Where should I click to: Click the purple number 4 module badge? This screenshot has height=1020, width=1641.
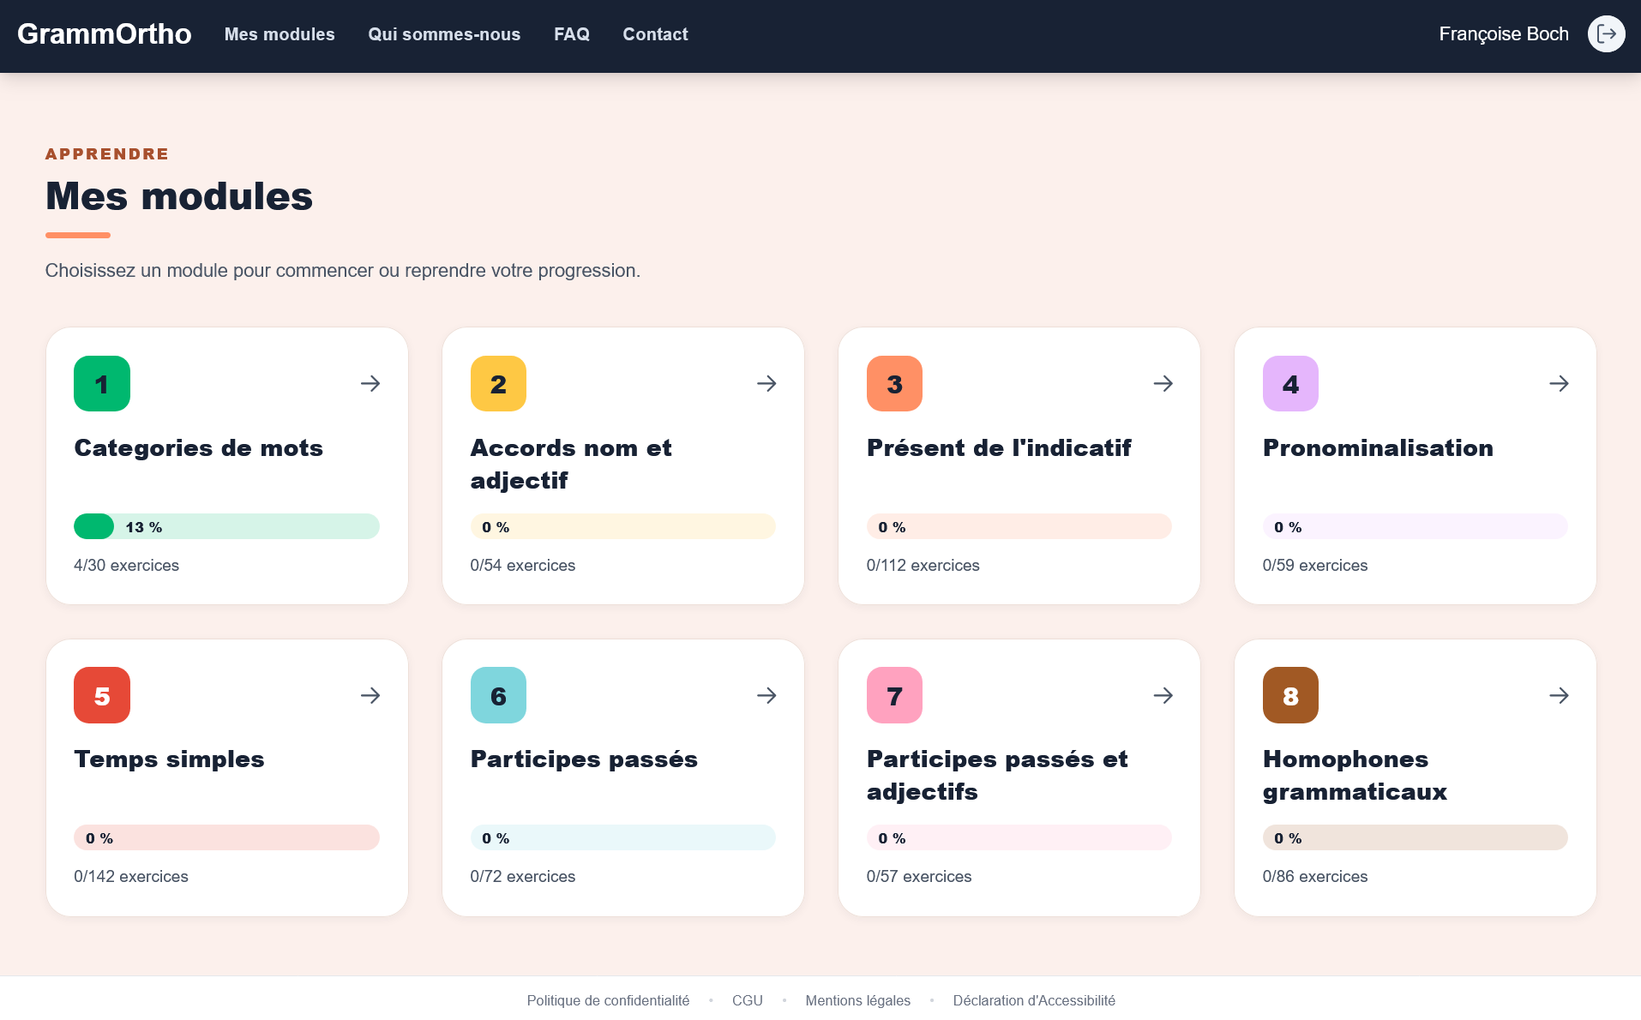(1290, 383)
